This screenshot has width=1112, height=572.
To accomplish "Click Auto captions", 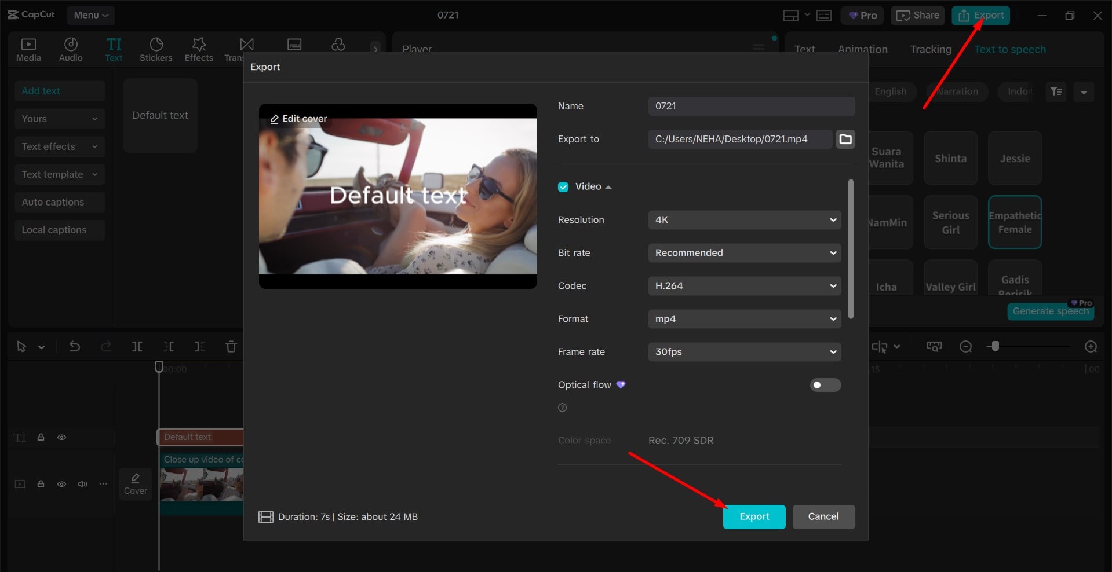I will tap(60, 202).
